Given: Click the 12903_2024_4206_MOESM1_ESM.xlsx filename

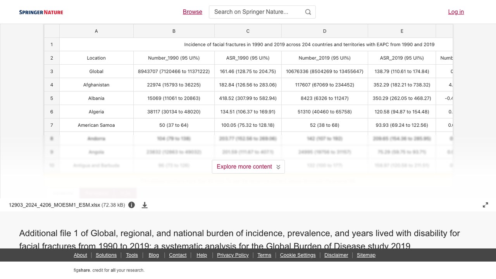Looking at the screenshot, I should pyautogui.click(x=55, y=205).
